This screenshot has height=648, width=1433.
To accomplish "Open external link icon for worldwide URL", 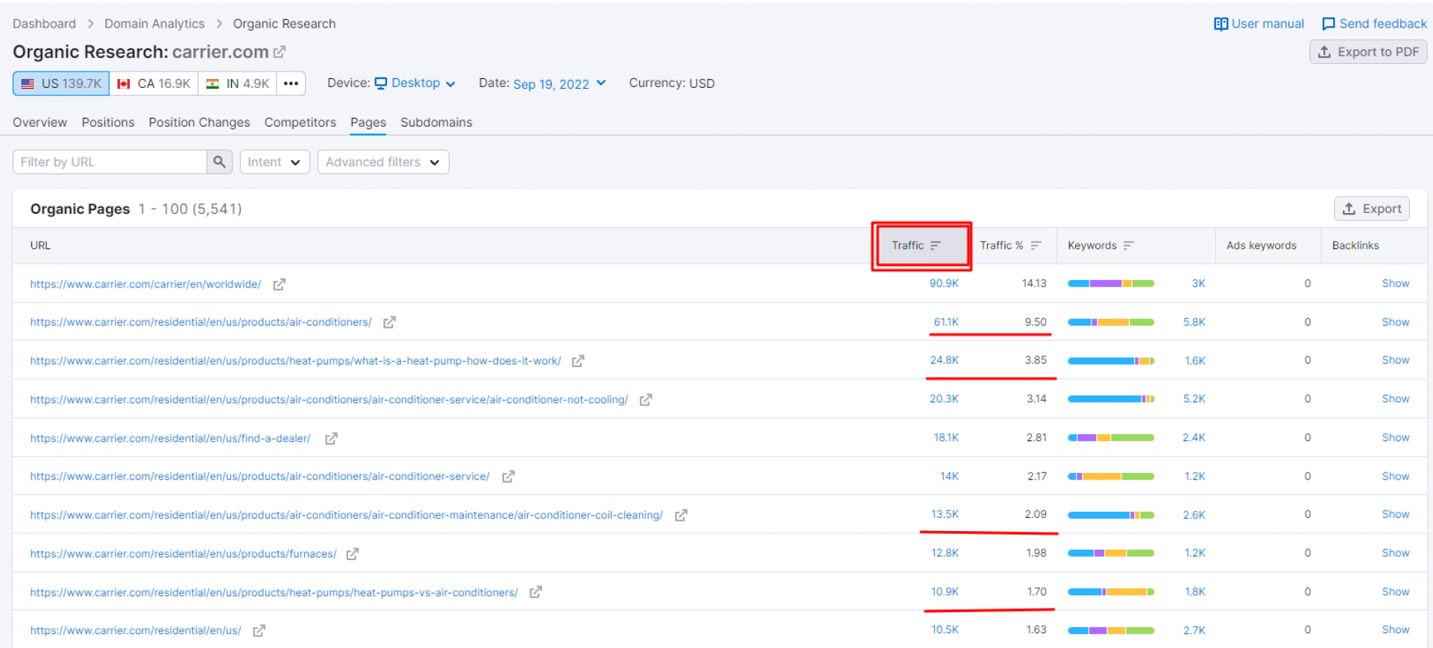I will click(279, 285).
